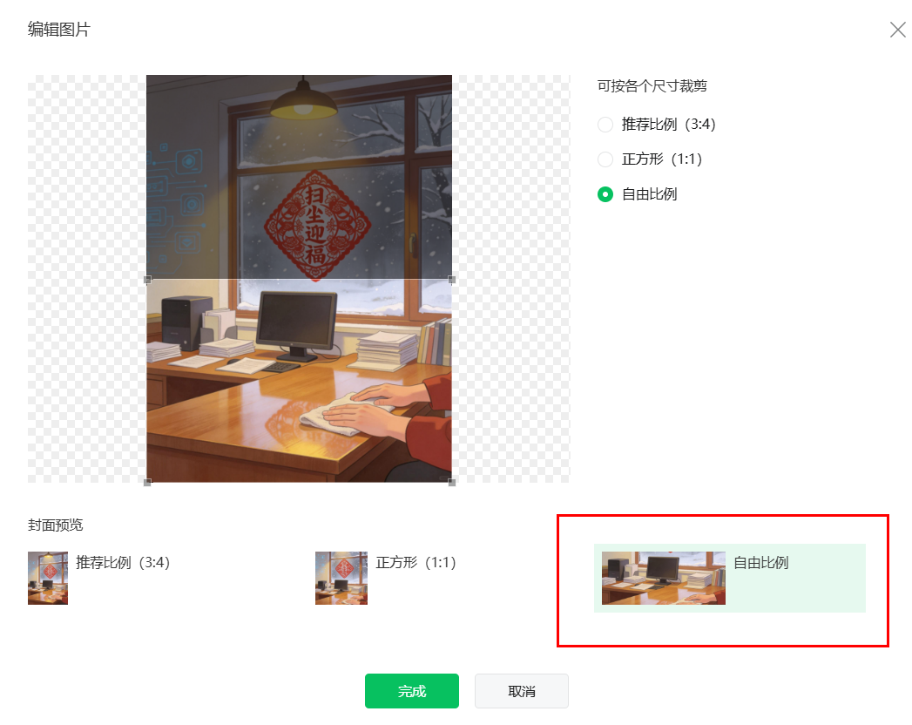Viewport: 912px width, 725px height.
Task: Click the 正方形 (1:1) label under 封面预览
Action: coord(415,563)
